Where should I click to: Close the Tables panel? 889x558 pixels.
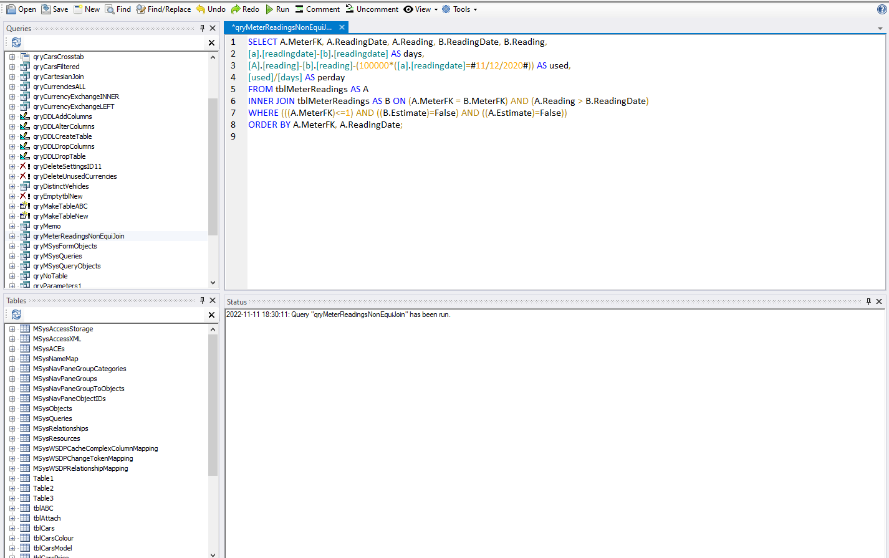[213, 300]
